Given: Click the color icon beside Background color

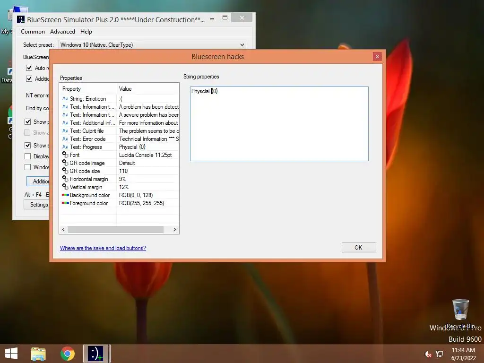Looking at the screenshot, I should point(65,195).
